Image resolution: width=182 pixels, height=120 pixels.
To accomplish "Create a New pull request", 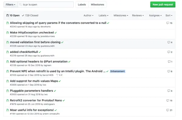I will click(x=163, y=5).
